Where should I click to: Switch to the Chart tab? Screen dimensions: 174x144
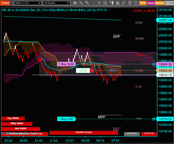click(x=5, y=3)
